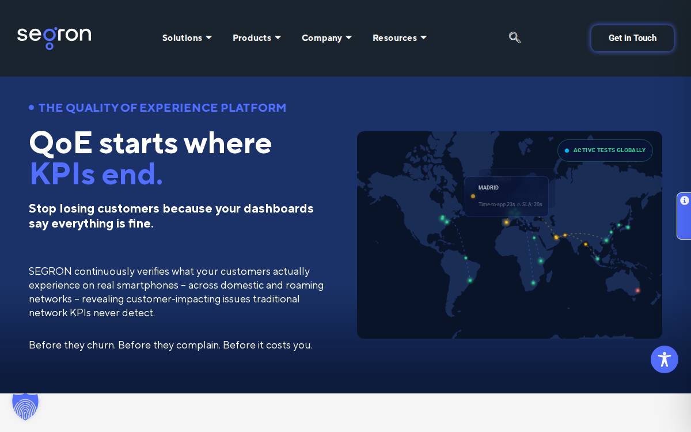Click the fingerprint privacy shield icon
The width and height of the screenshot is (691, 432).
point(25,407)
